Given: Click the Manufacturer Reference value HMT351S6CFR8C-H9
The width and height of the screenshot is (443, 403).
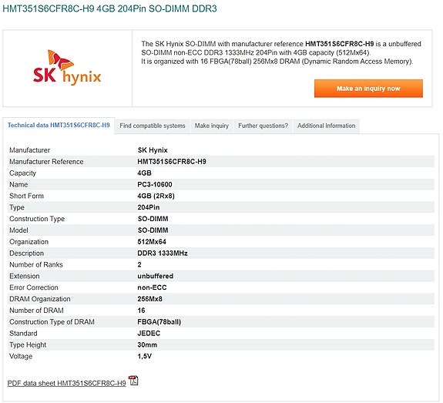Looking at the screenshot, I should point(172,162).
